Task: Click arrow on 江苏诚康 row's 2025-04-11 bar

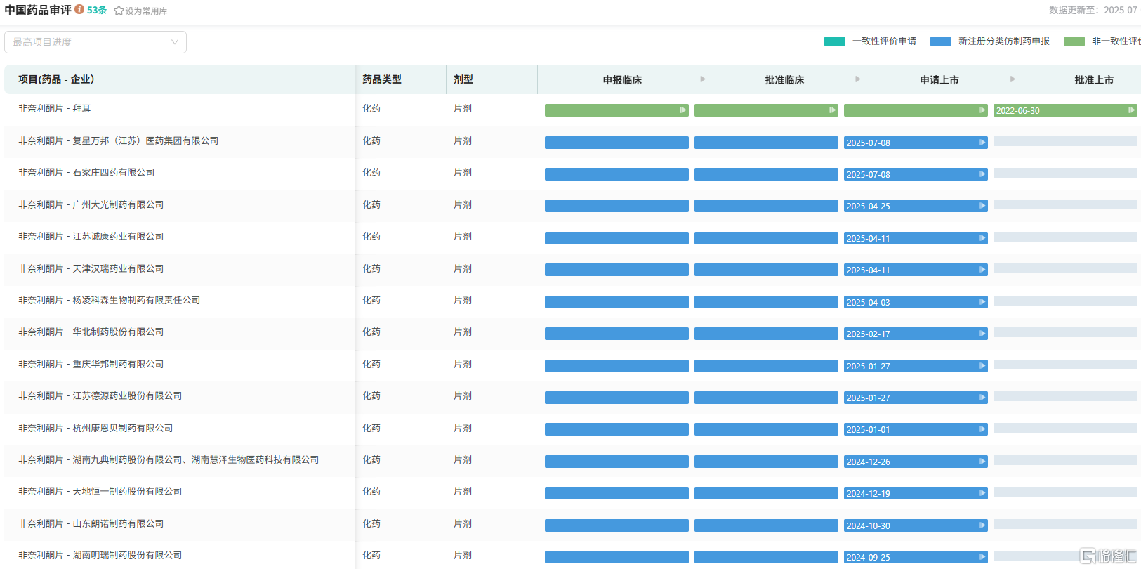Action: (x=982, y=238)
